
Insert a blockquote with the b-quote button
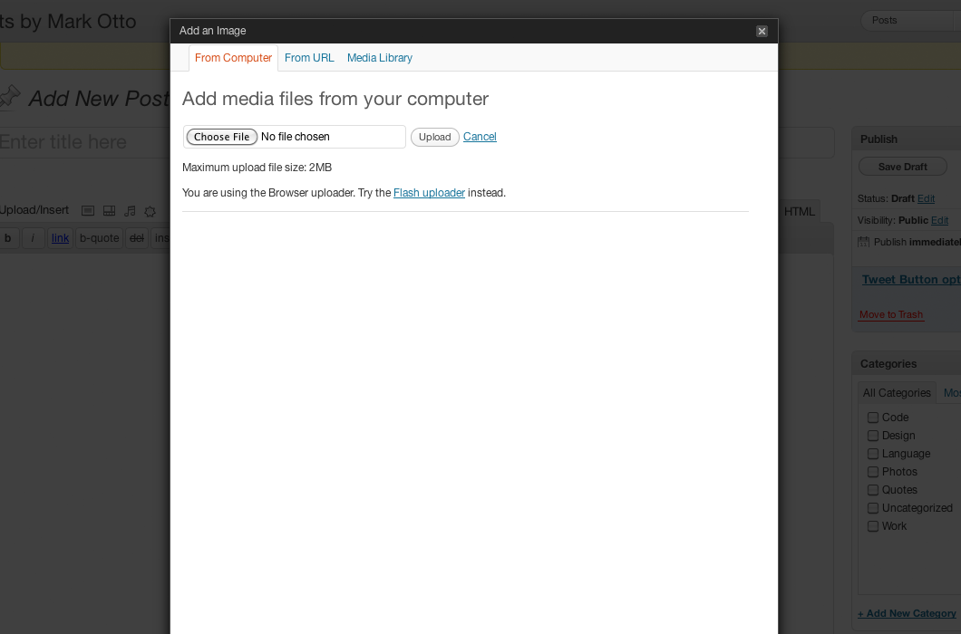click(x=100, y=238)
